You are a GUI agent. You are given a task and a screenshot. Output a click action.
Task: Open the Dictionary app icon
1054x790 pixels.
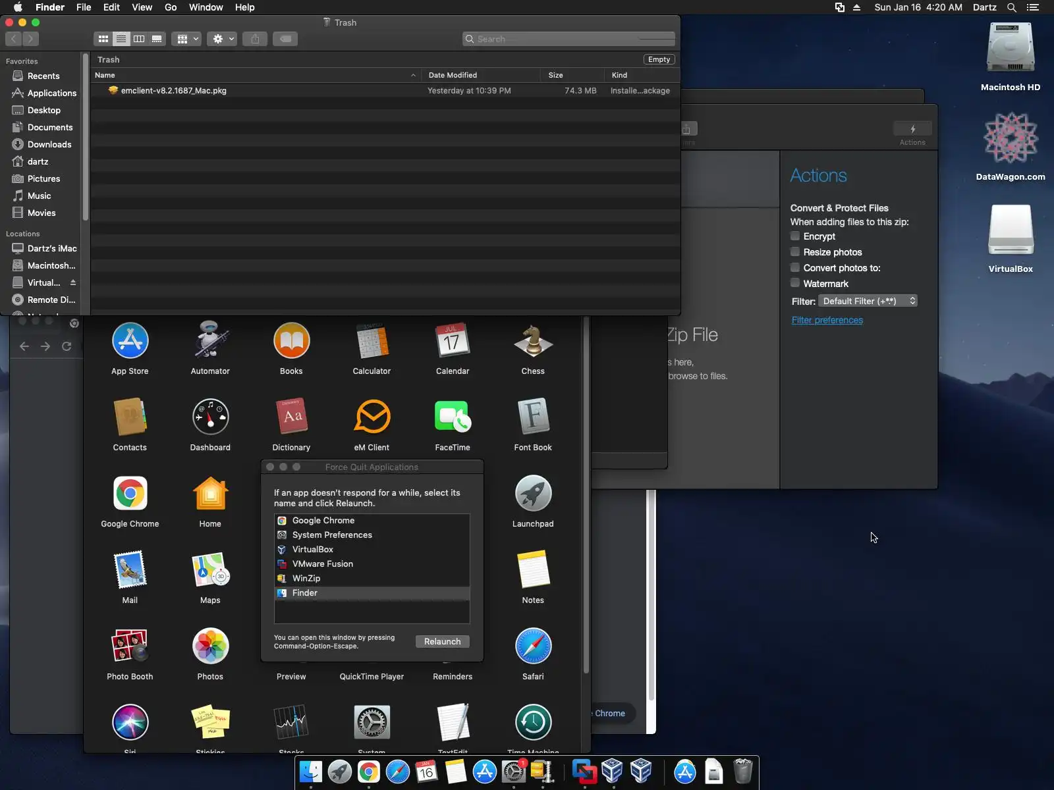point(291,417)
